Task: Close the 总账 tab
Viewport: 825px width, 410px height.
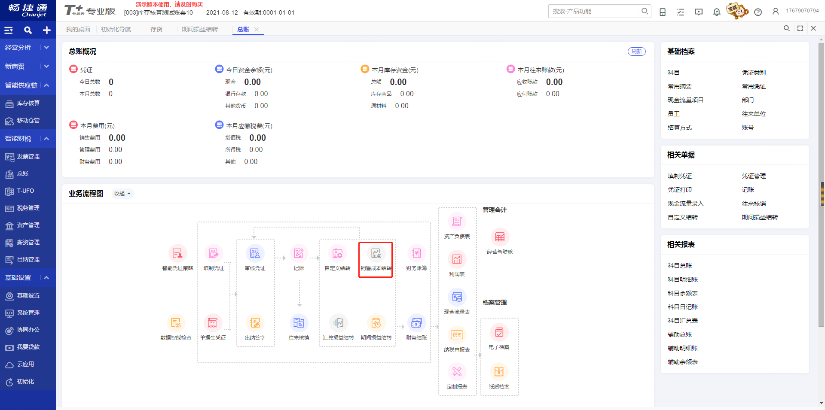Action: tap(257, 29)
